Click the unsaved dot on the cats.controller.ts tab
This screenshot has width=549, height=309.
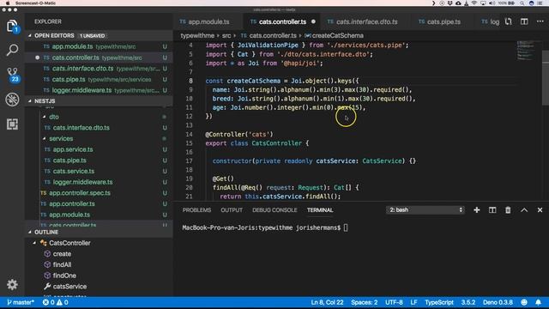click(313, 21)
